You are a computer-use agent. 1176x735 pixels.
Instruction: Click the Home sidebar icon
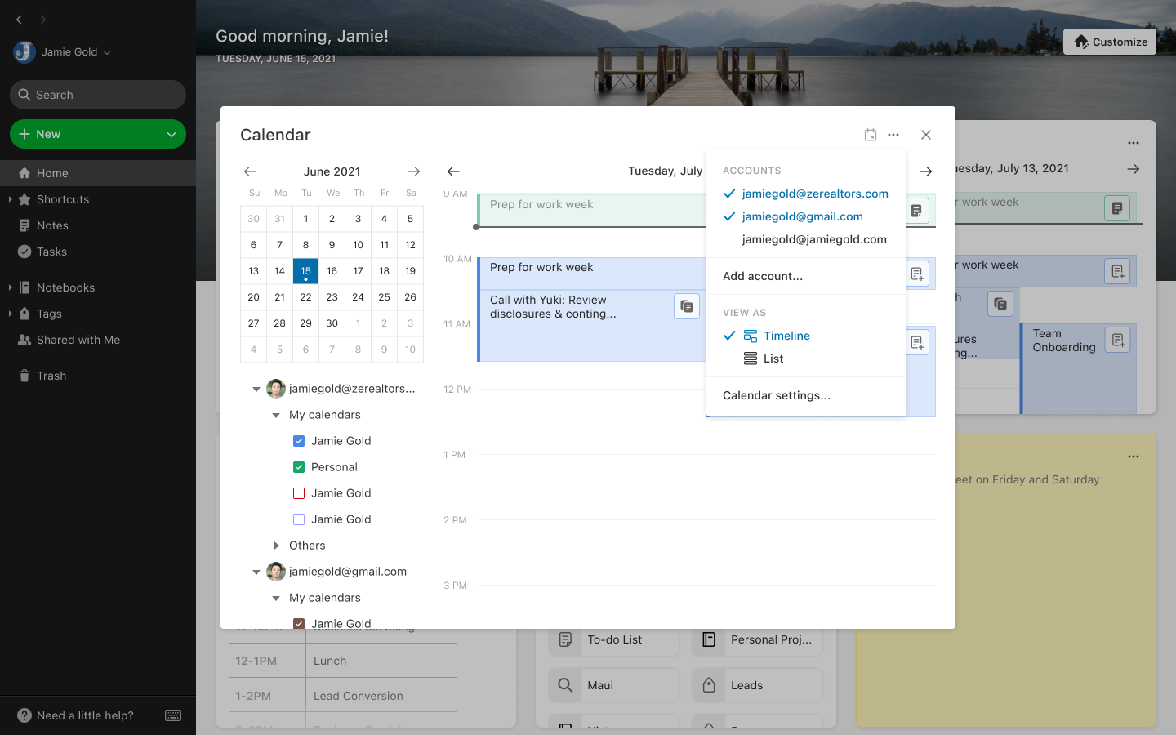click(24, 173)
